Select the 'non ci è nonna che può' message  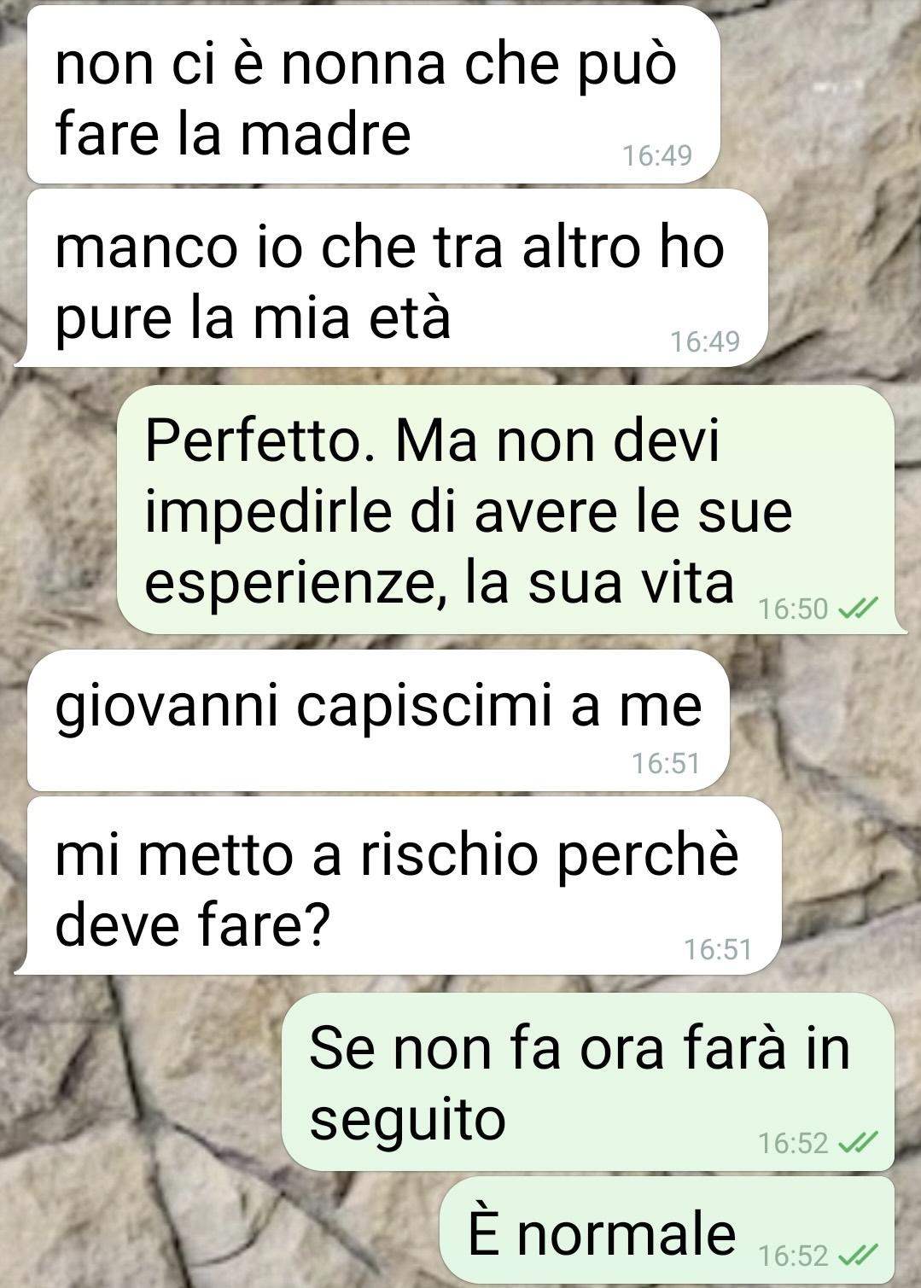(373, 96)
